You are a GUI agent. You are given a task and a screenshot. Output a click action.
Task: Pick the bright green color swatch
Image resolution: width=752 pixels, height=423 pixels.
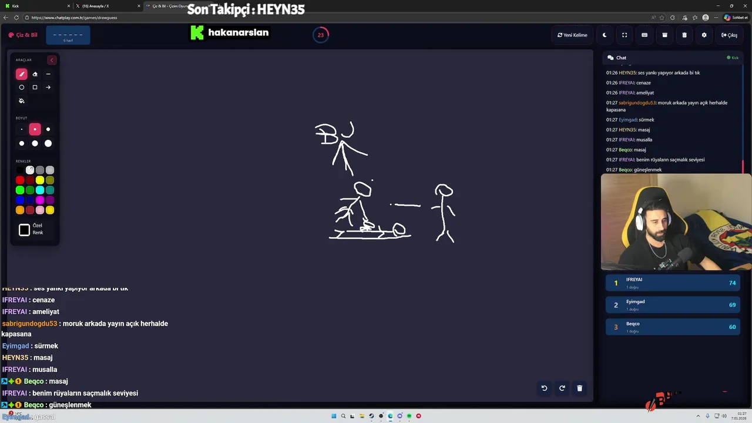point(20,190)
